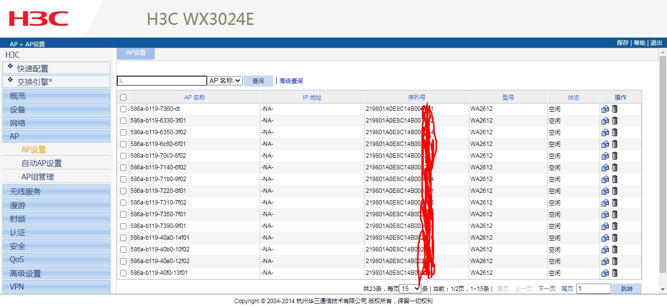Go to 自动AP设置 in sidebar
This screenshot has height=307, width=667.
click(x=42, y=164)
